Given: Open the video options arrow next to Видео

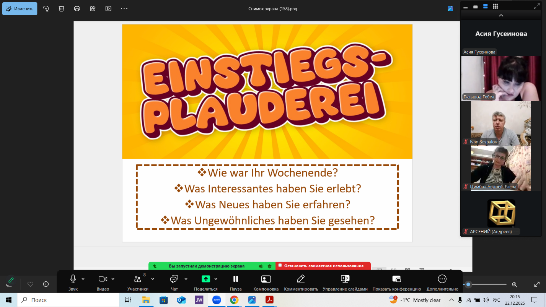Looking at the screenshot, I should click(113, 279).
